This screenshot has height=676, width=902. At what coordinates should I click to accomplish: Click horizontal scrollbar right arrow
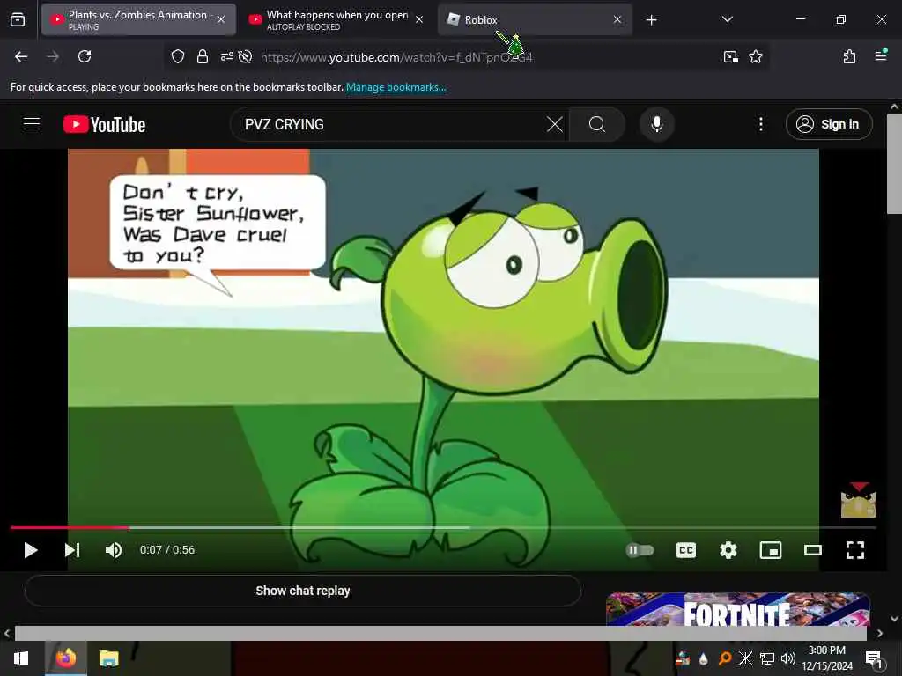point(880,634)
